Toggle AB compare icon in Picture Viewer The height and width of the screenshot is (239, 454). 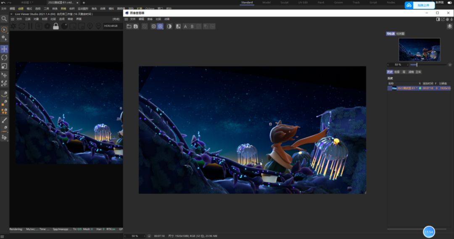[178, 26]
